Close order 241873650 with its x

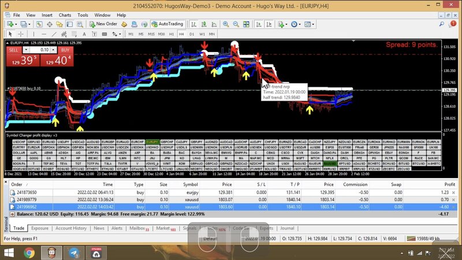tap(453, 192)
